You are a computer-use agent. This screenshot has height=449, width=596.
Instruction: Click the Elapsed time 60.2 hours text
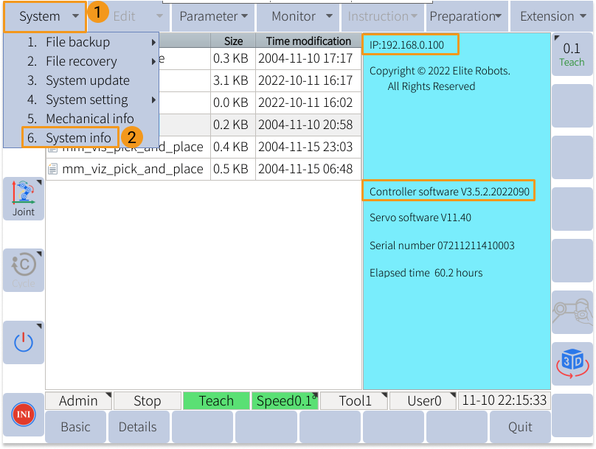[426, 273]
